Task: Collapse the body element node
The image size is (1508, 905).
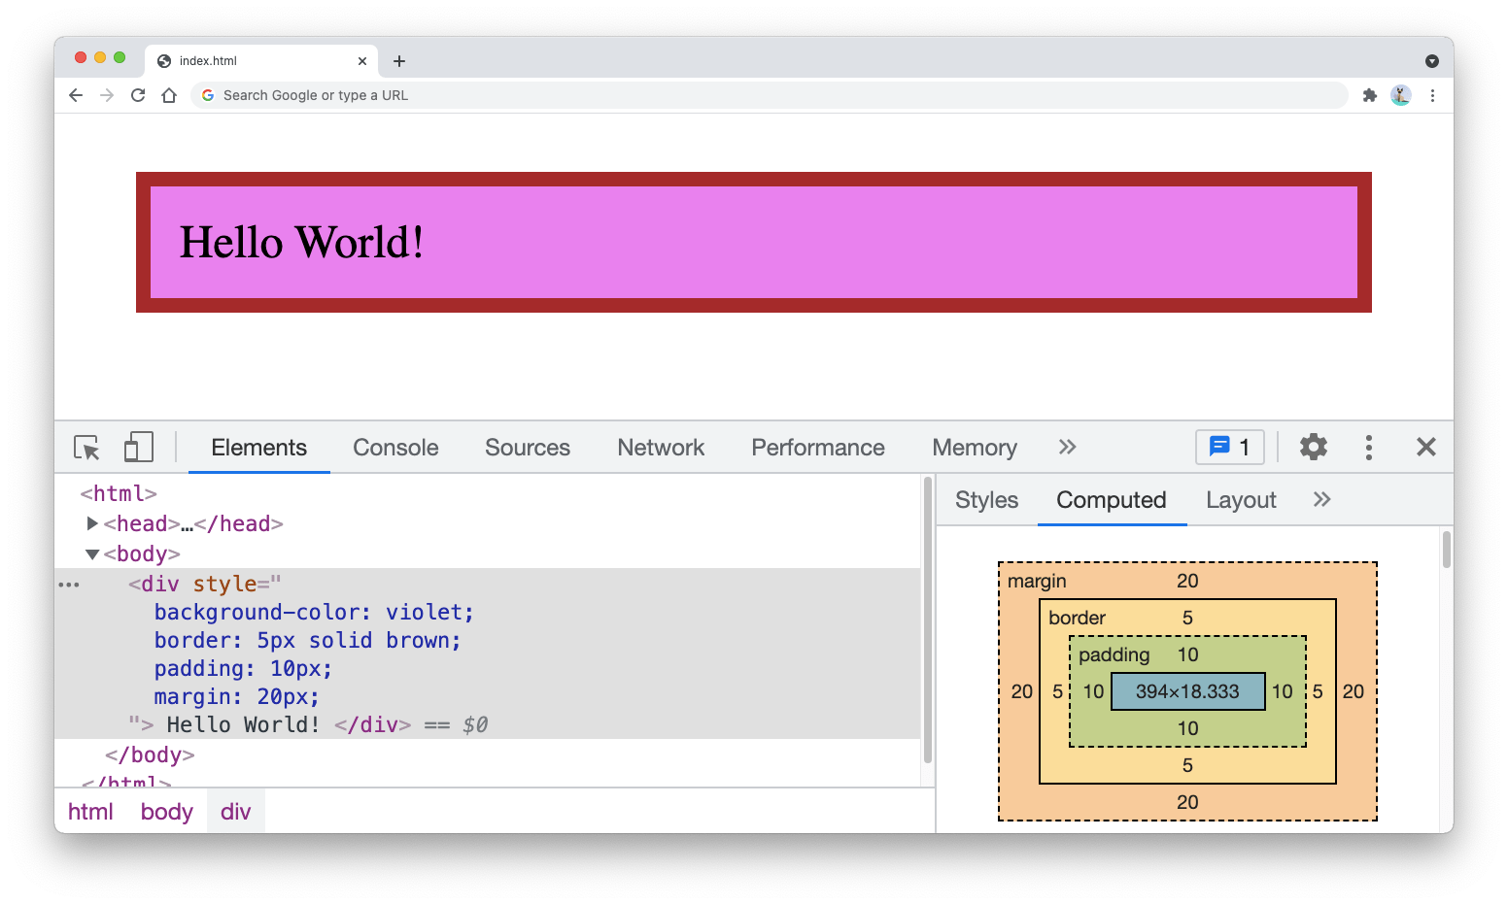Action: click(x=92, y=553)
